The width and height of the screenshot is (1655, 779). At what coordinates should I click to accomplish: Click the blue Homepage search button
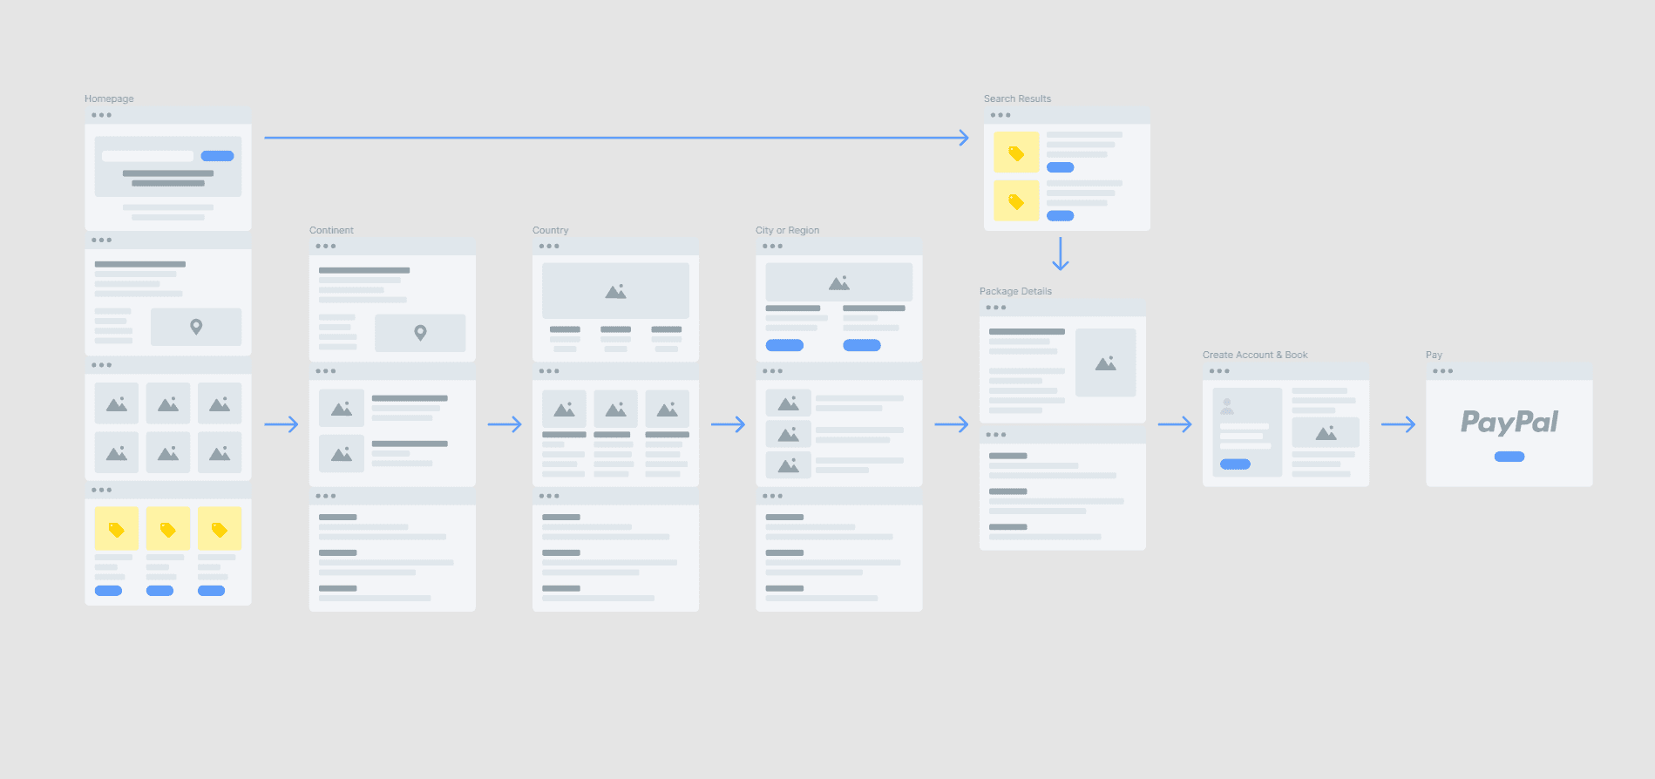[x=217, y=156]
